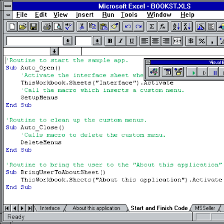
Task: Switch to the MSSeller sheet tab
Action: pyautogui.click(x=205, y=208)
